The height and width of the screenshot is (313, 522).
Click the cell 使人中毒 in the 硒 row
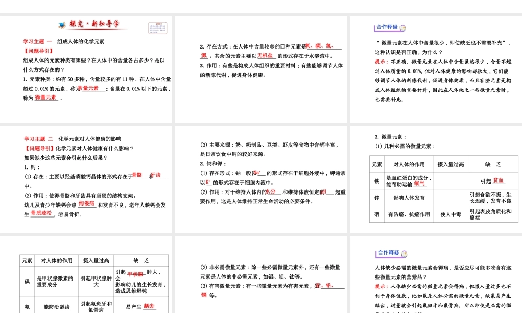pyautogui.click(x=451, y=214)
